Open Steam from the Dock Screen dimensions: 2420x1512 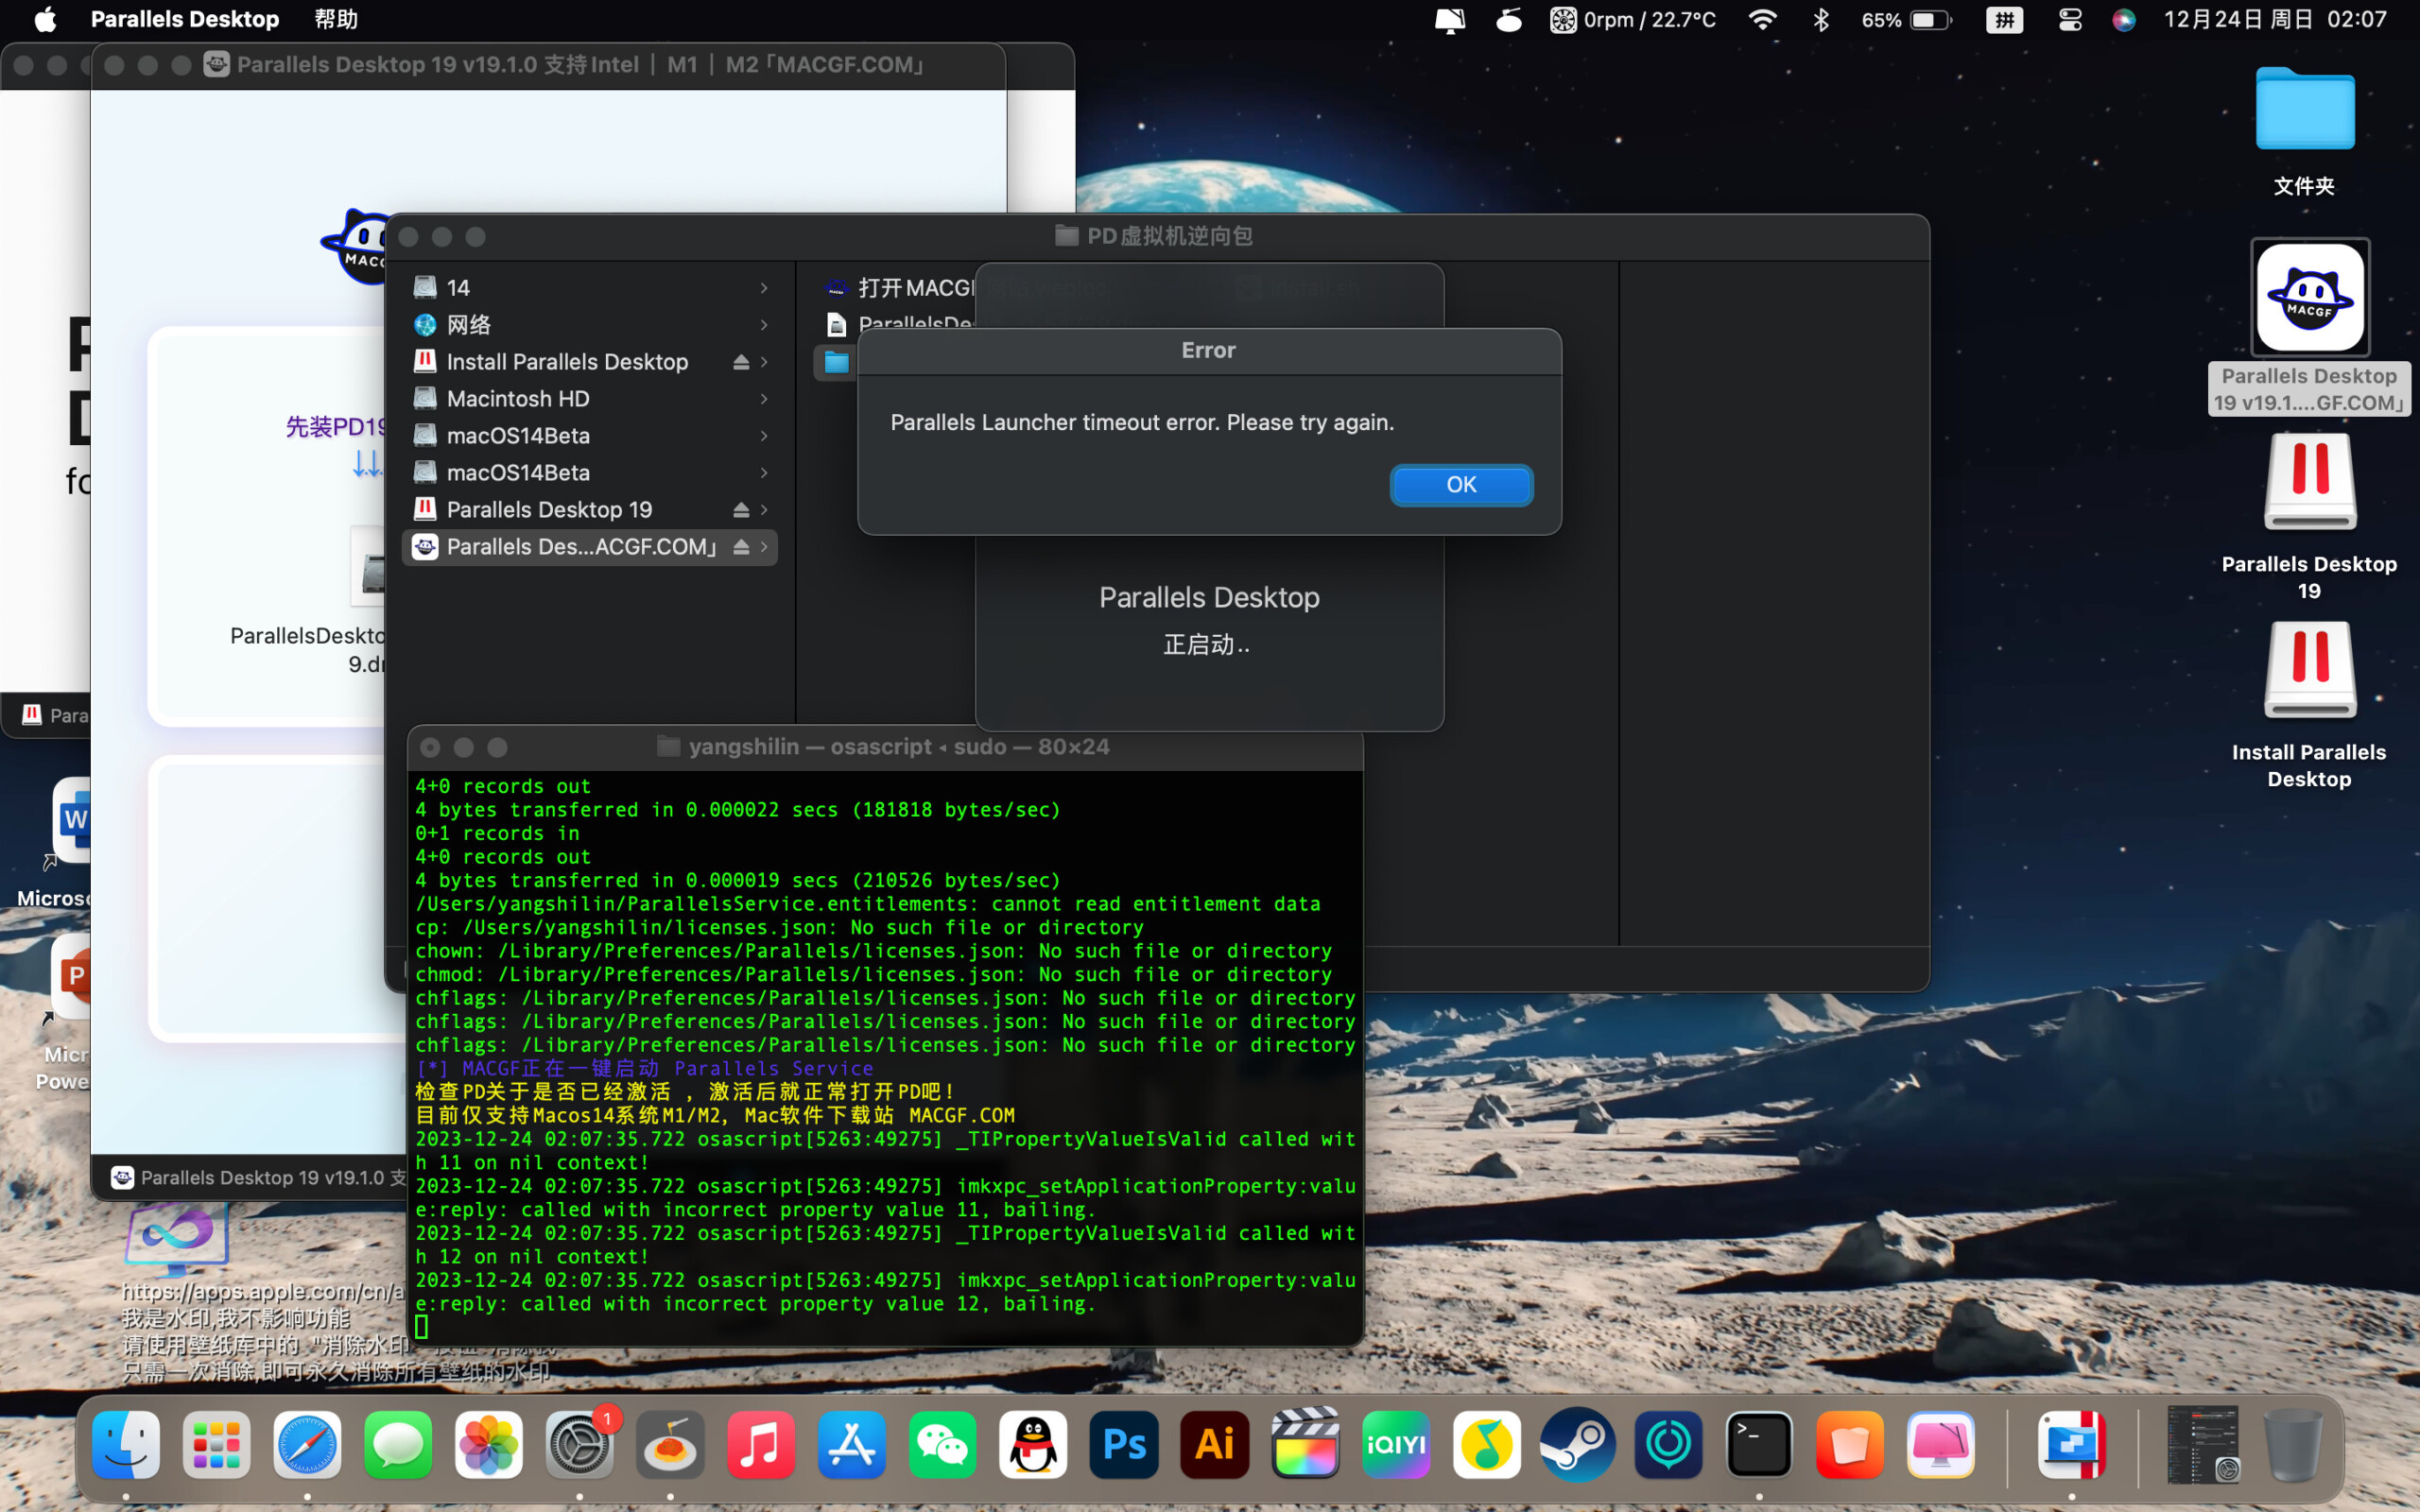pos(1578,1444)
